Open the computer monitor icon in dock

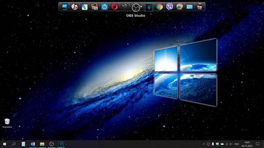tap(64, 7)
